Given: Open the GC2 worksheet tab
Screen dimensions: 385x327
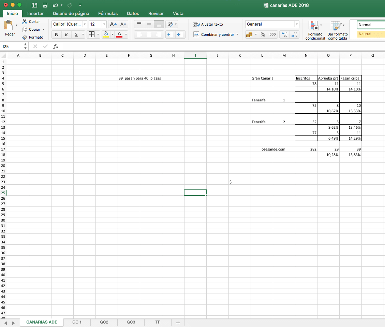Looking at the screenshot, I should pyautogui.click(x=104, y=322).
